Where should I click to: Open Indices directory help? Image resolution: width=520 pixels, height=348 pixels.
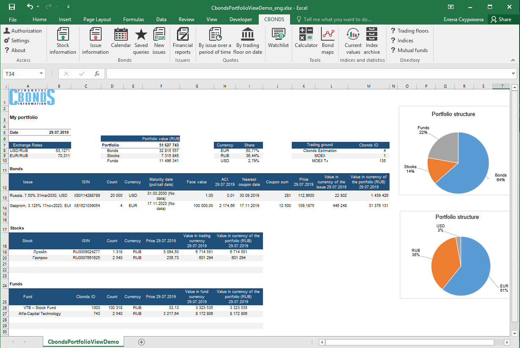pyautogui.click(x=402, y=41)
